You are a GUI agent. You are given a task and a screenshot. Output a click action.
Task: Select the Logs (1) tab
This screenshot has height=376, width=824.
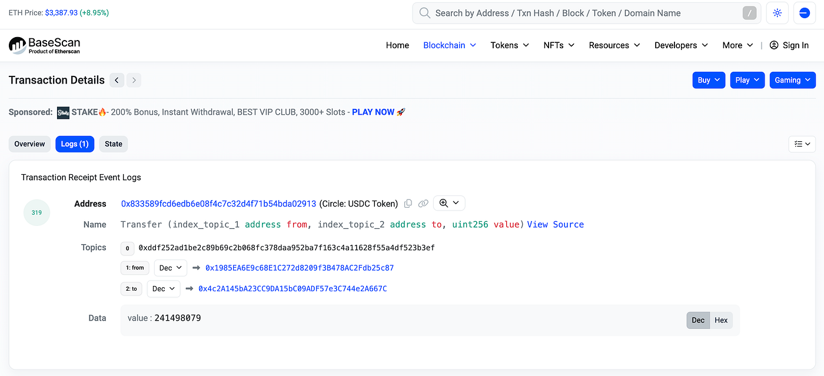pos(75,144)
